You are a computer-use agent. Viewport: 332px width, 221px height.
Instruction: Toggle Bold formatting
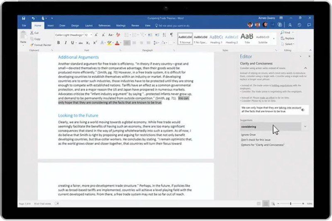tap(59, 43)
